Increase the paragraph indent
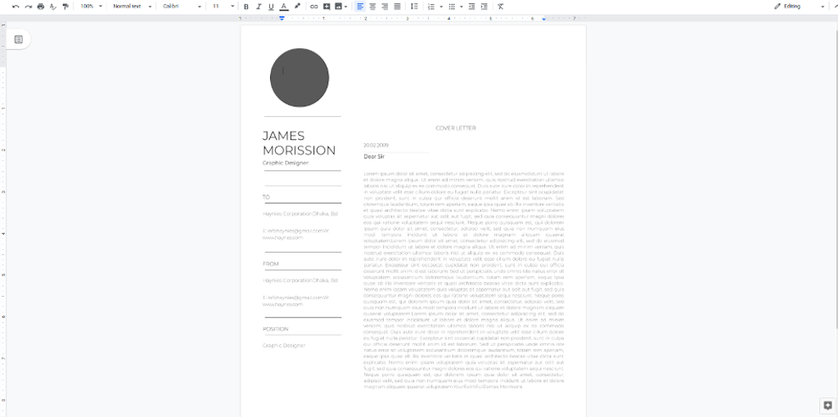Viewport: 838px width, 417px height. tap(484, 7)
